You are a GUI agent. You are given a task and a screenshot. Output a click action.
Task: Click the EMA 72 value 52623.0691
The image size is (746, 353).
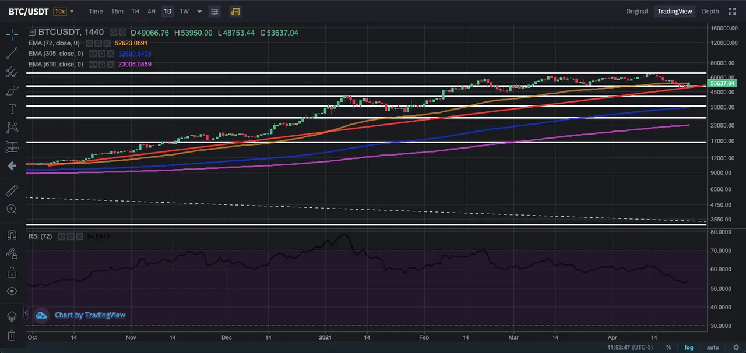tap(132, 43)
